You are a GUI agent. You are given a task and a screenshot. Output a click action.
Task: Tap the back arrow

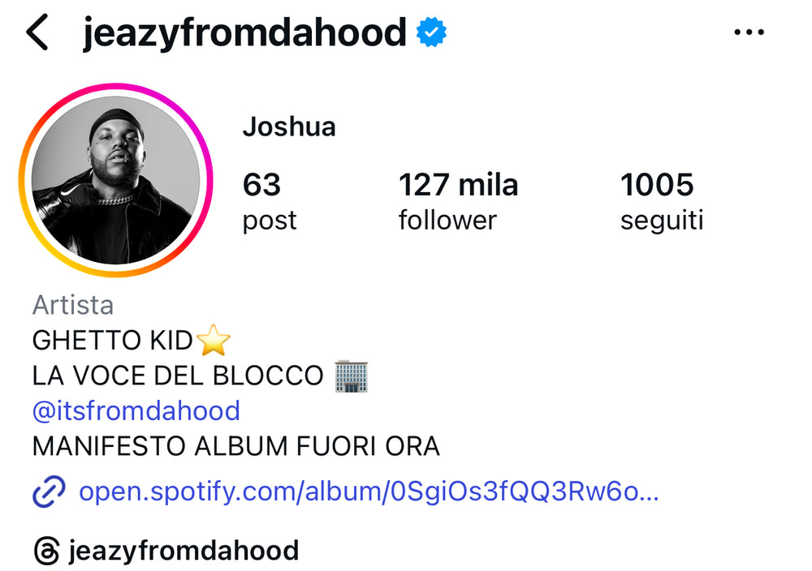37,32
